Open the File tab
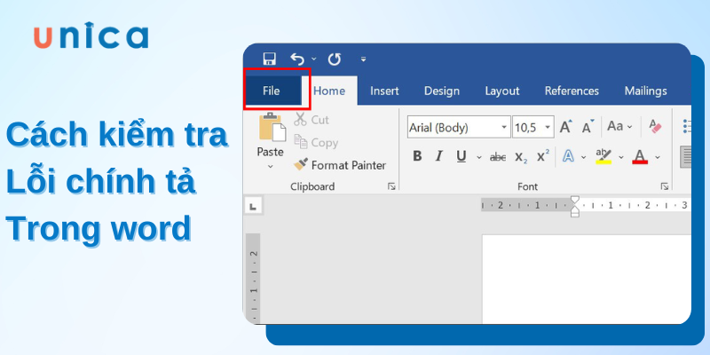710x355 pixels. (272, 91)
